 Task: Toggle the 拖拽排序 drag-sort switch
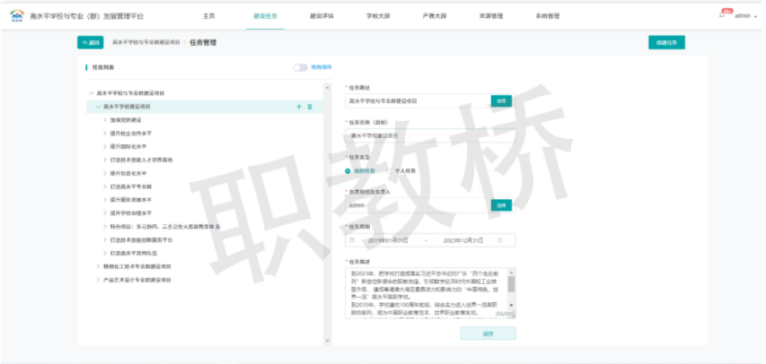301,67
